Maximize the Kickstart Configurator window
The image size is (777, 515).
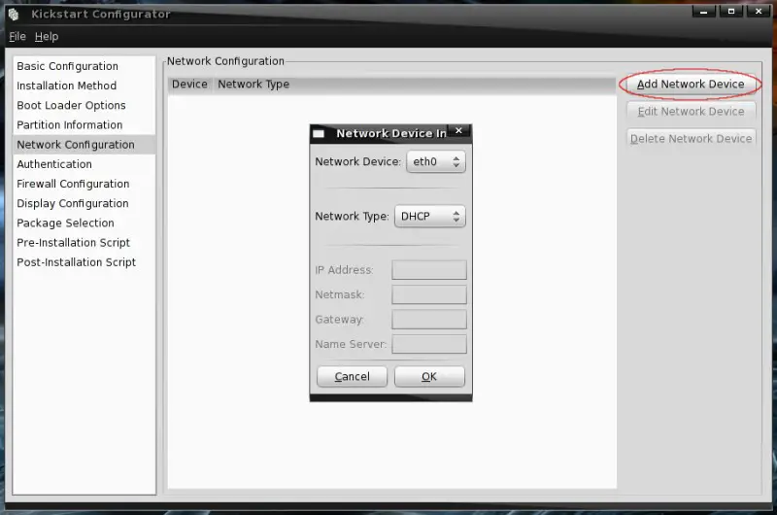click(731, 12)
